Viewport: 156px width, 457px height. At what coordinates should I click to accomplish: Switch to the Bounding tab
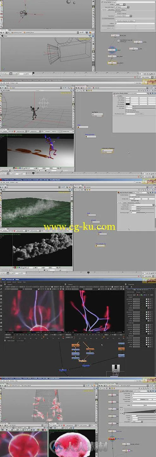(x=111, y=10)
